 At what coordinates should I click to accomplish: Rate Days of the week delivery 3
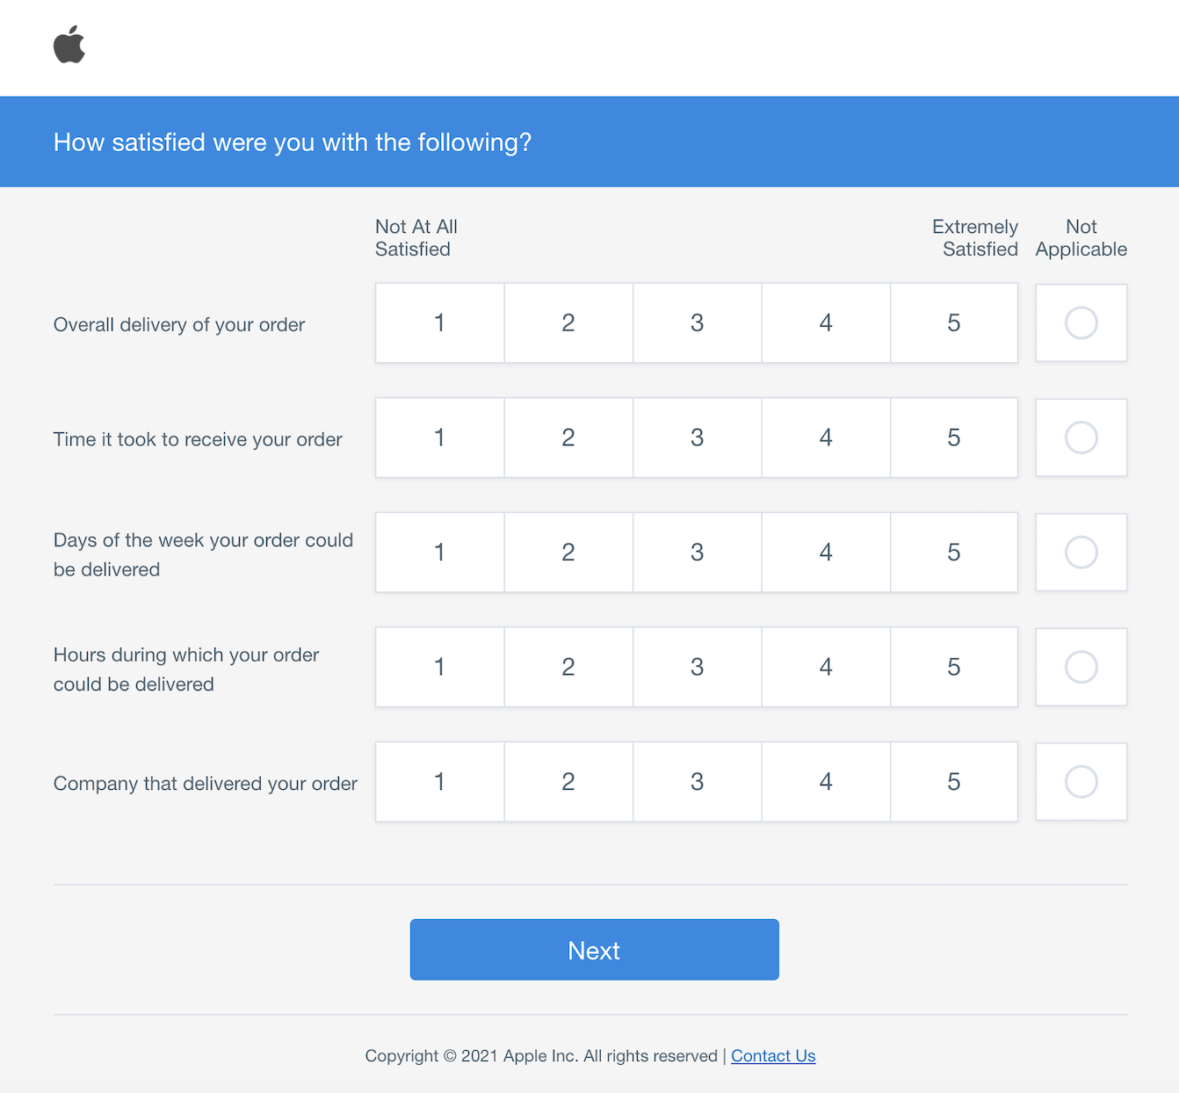[x=697, y=552]
